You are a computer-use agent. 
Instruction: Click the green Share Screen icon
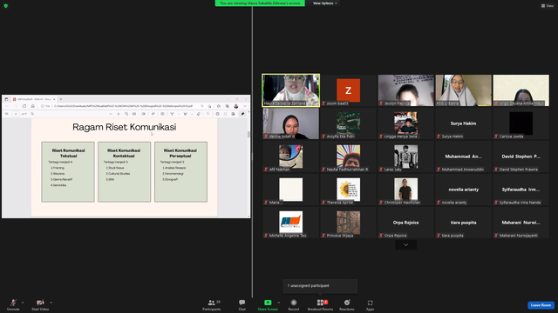pos(268,303)
